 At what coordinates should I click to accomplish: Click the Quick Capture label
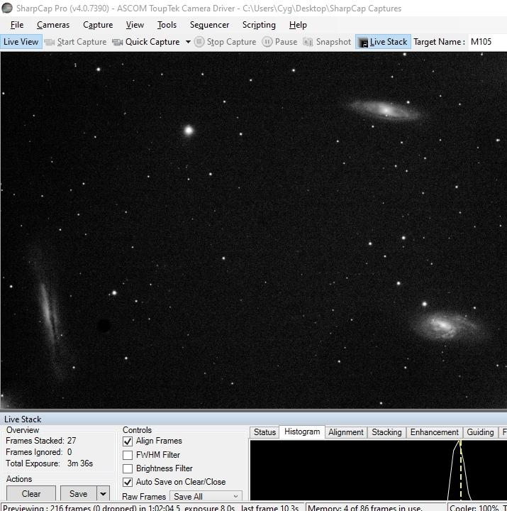pyautogui.click(x=152, y=42)
